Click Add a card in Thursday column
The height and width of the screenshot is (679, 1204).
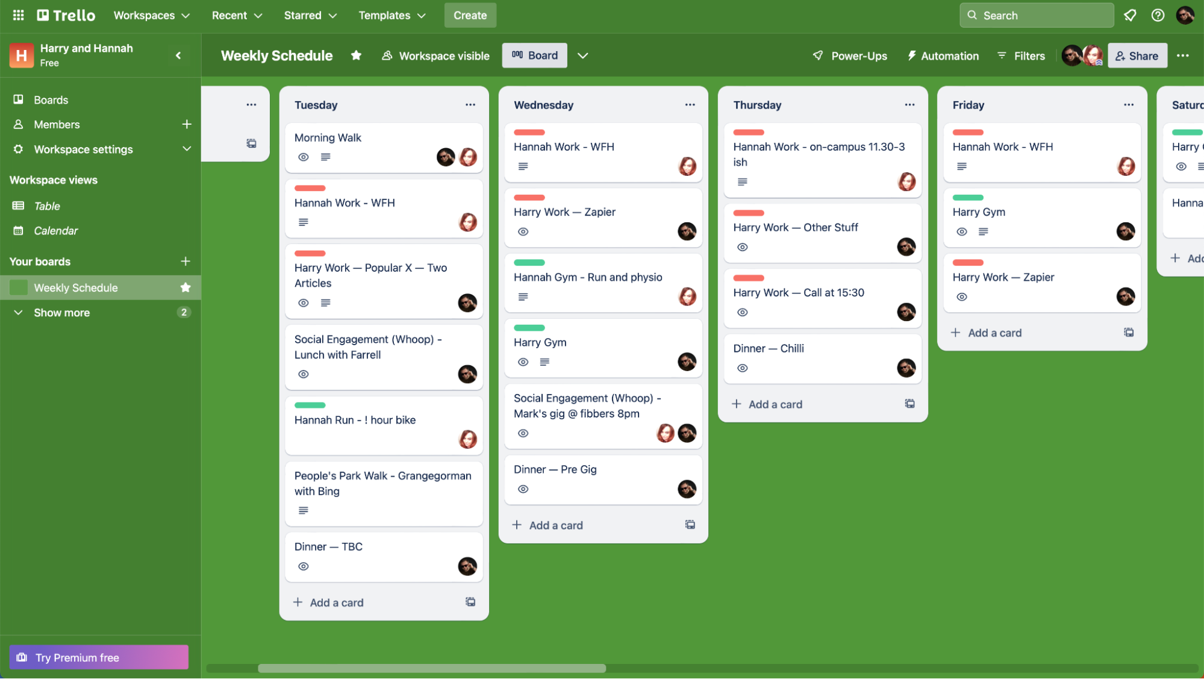pyautogui.click(x=775, y=404)
